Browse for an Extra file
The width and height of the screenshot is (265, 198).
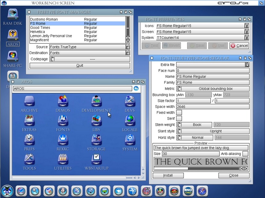247,65
